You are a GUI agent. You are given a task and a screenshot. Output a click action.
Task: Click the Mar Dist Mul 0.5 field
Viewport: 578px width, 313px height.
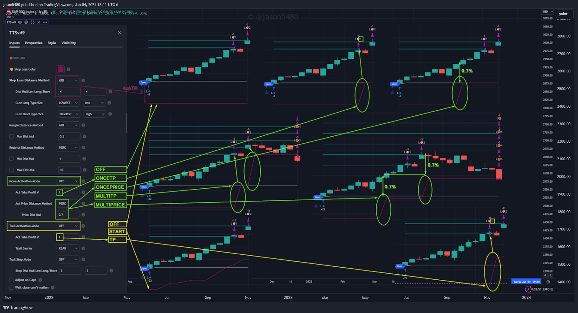69,136
